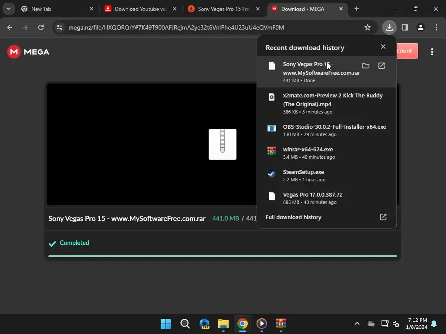The image size is (446, 334).
Task: Click the x2mate mp4 video file icon
Action: [272, 97]
